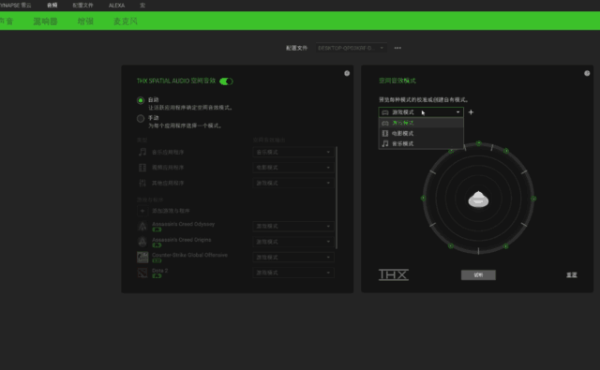Open the three-dot profile options menu
600x370 pixels.
click(x=397, y=48)
